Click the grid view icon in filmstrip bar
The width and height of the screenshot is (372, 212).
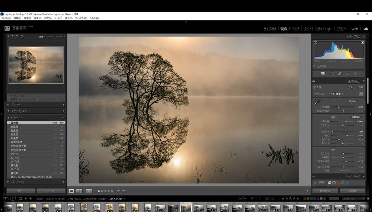(21, 199)
